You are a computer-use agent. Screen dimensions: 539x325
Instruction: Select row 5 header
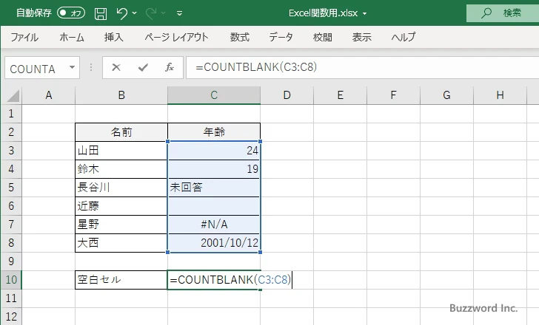[x=11, y=188]
